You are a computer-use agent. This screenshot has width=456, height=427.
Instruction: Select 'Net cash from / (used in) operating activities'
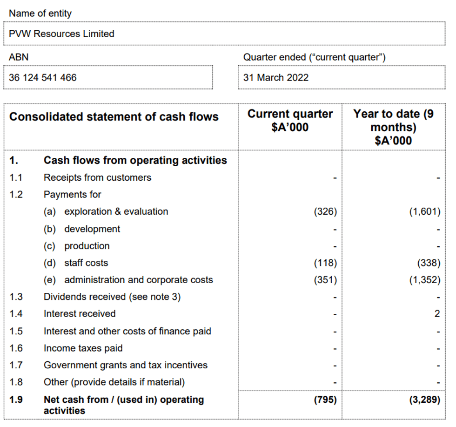(124, 405)
